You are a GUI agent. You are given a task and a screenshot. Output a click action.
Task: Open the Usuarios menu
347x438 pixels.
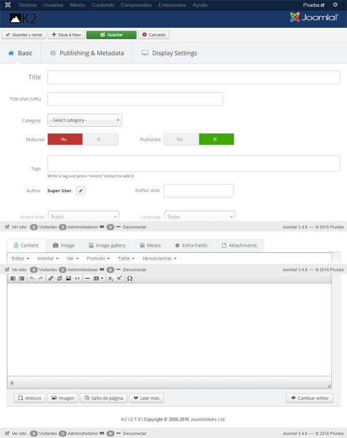click(53, 5)
